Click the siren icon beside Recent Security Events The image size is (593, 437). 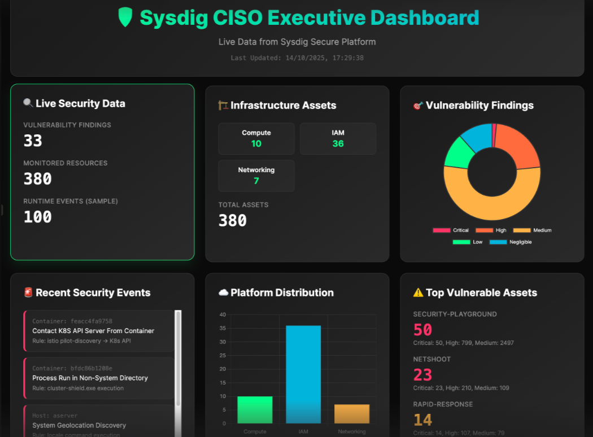28,292
